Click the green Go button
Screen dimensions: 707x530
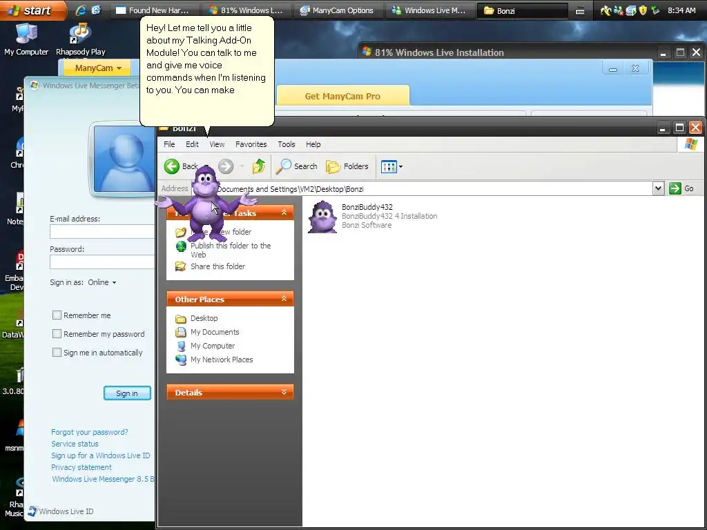[681, 188]
